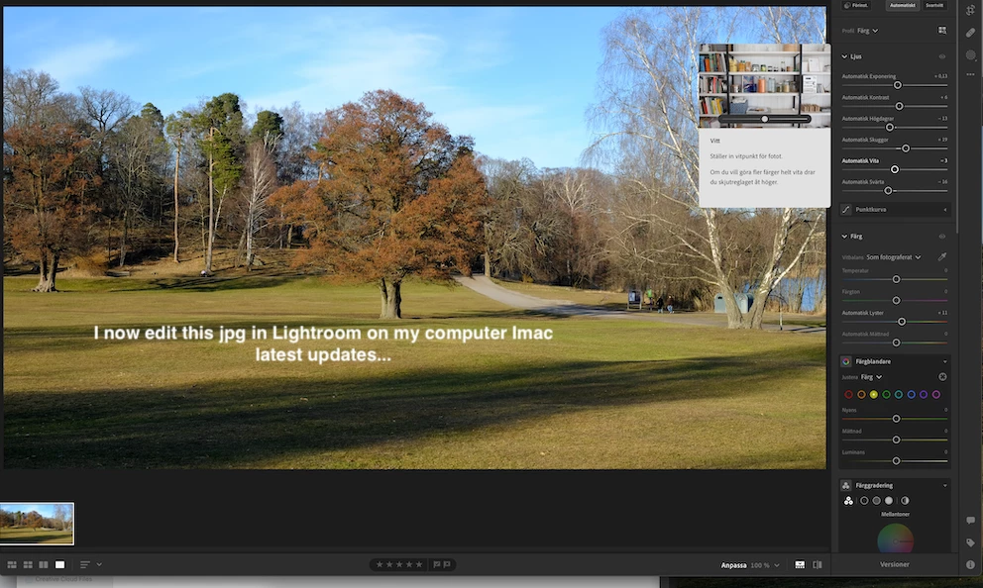Select shadows color grading circle
This screenshot has width=983, height=588.
[864, 500]
